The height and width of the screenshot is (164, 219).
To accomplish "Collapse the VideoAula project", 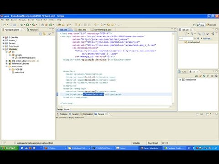I will tap(3, 49).
